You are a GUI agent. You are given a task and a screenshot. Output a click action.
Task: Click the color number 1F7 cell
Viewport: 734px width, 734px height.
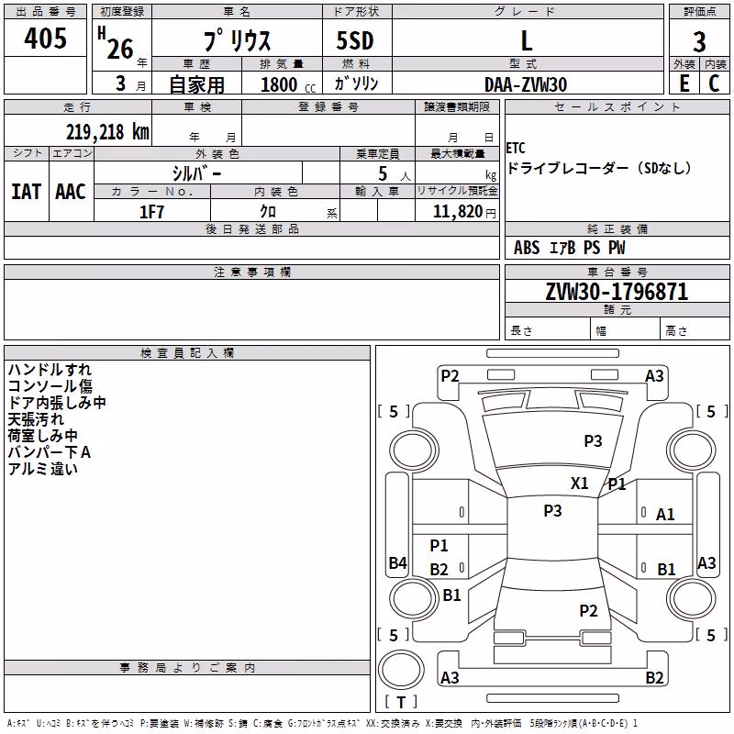pos(152,212)
